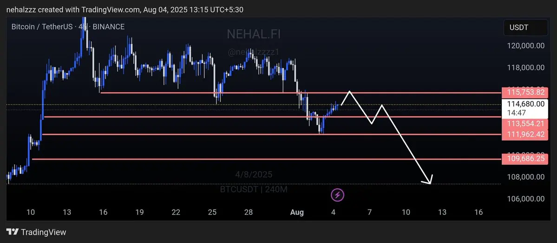Select the 115,753.82 horizontal resistance line
557x243 pixels.
[x=301, y=93]
